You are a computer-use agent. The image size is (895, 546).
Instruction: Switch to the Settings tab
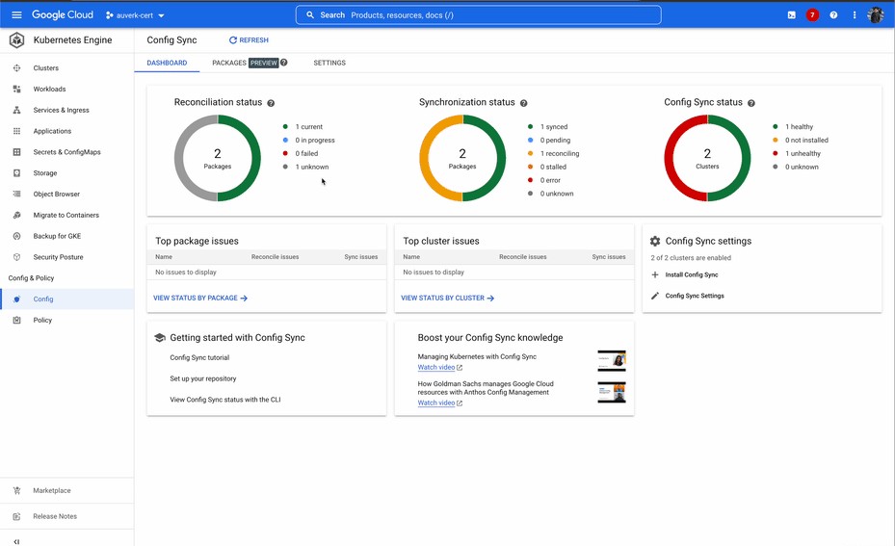(x=329, y=63)
